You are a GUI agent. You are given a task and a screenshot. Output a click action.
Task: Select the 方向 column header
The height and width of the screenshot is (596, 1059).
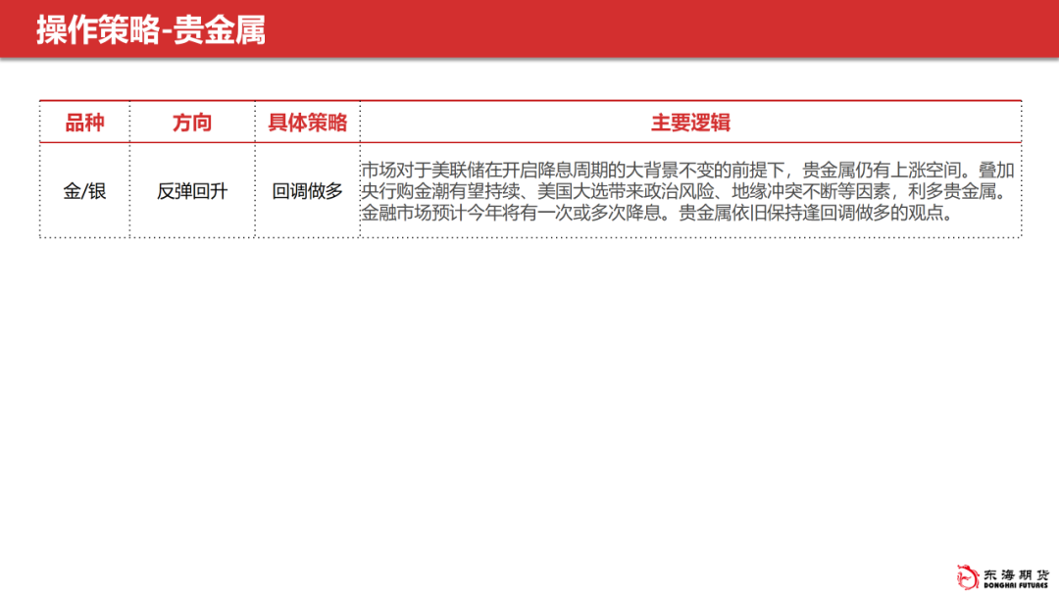coord(192,123)
